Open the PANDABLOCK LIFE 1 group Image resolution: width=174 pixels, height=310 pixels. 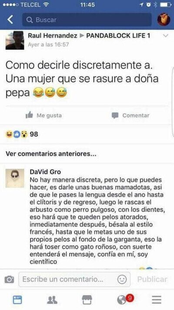118,36
